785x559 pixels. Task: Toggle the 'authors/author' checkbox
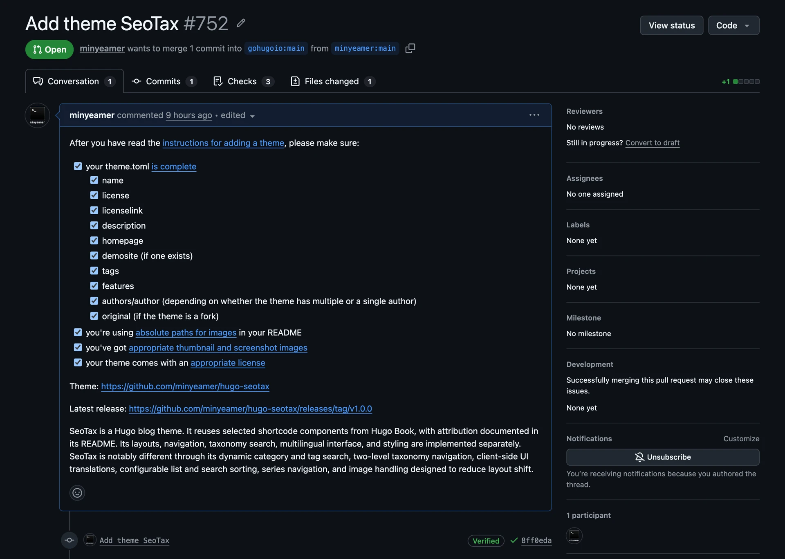pos(94,301)
